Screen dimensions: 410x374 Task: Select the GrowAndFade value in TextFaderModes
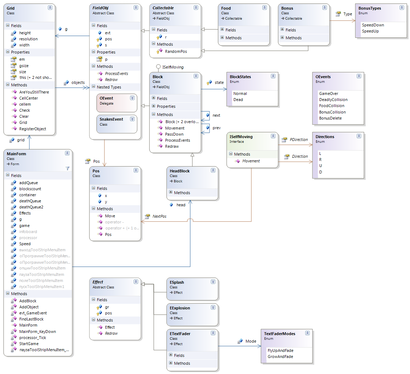280,357
